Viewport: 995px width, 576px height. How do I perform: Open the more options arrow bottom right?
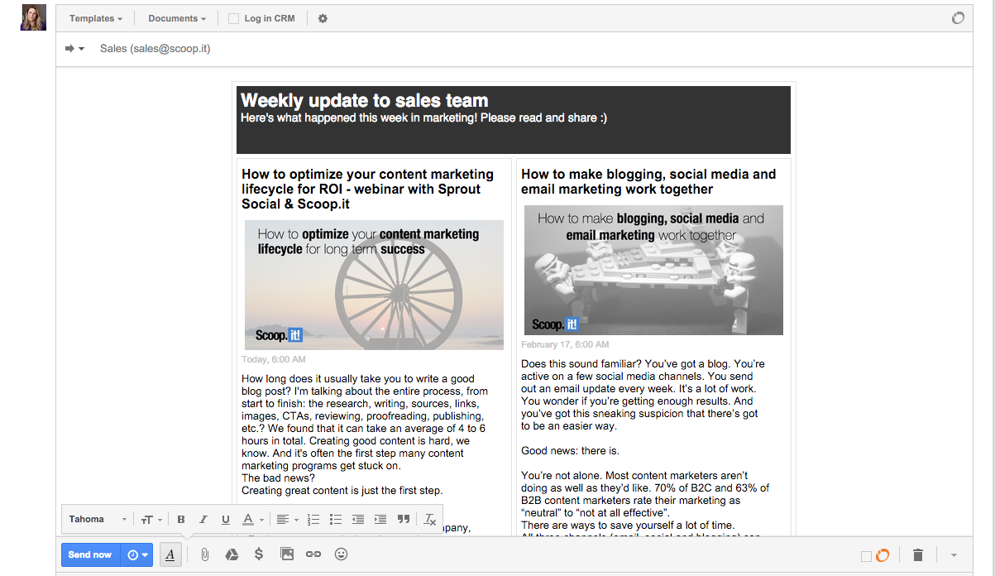[954, 555]
